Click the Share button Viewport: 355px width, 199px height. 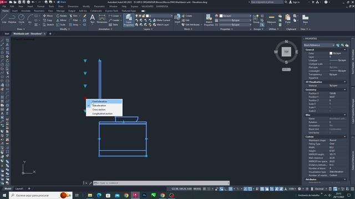point(61,2)
